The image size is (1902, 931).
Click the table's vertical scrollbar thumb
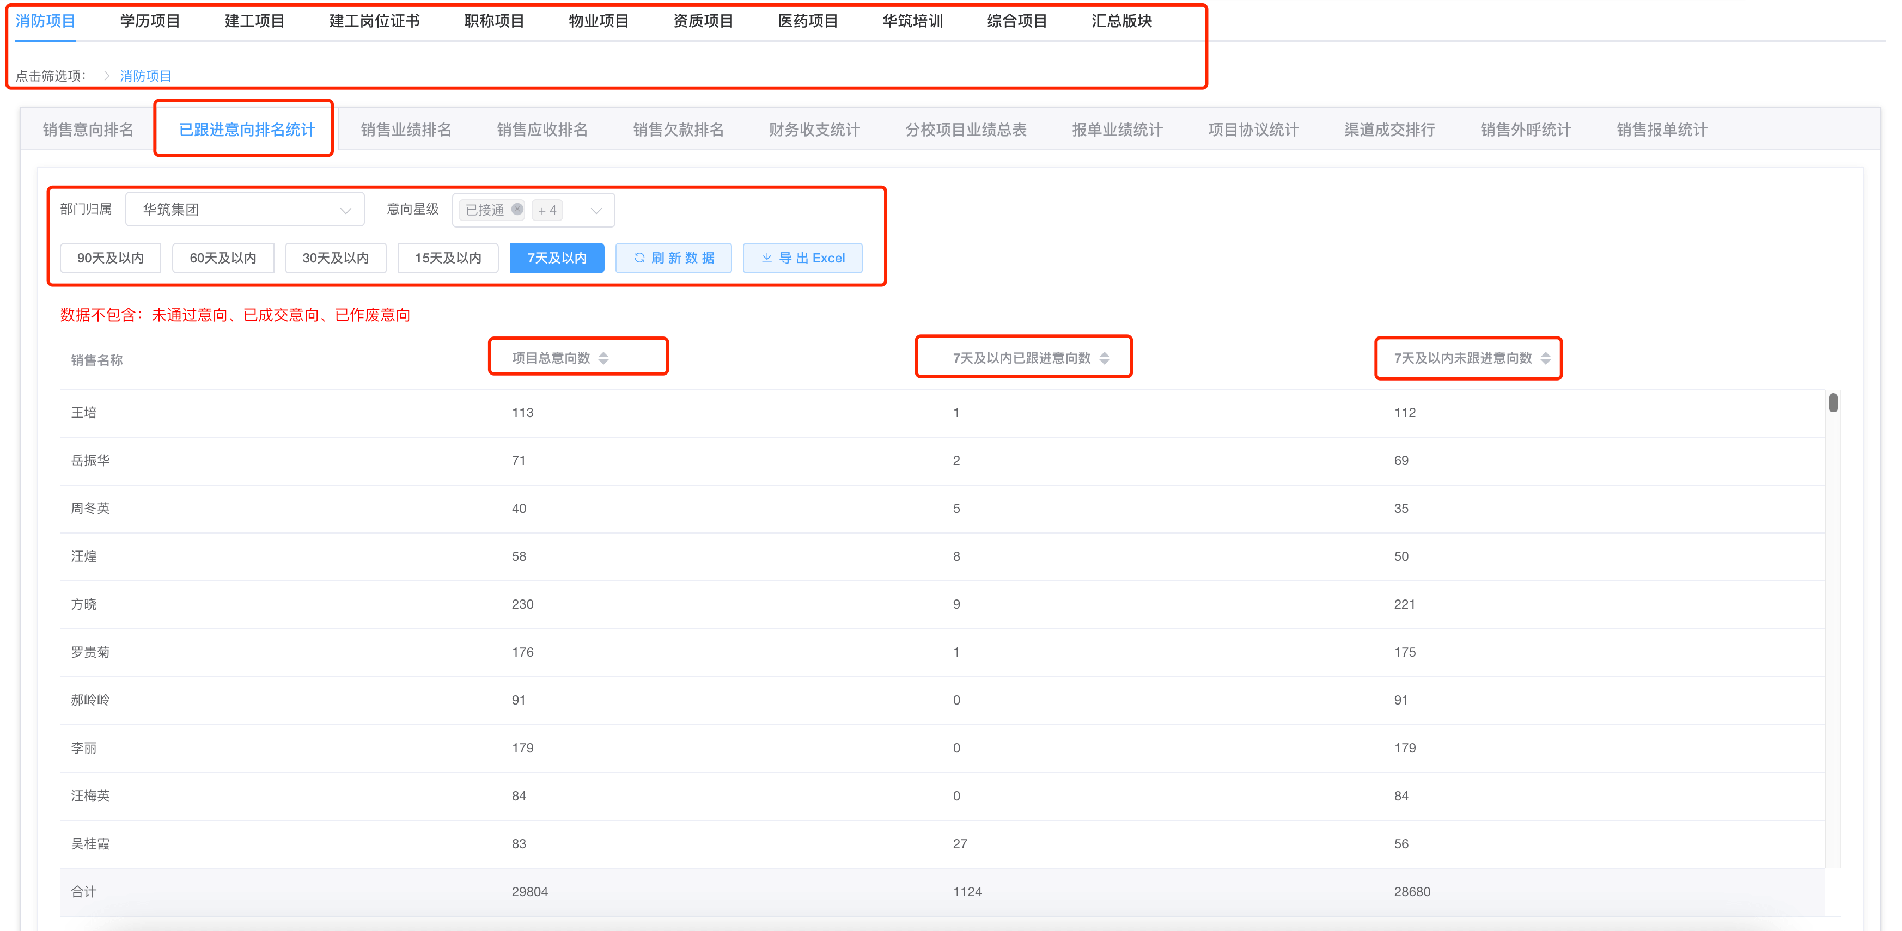click(1833, 402)
